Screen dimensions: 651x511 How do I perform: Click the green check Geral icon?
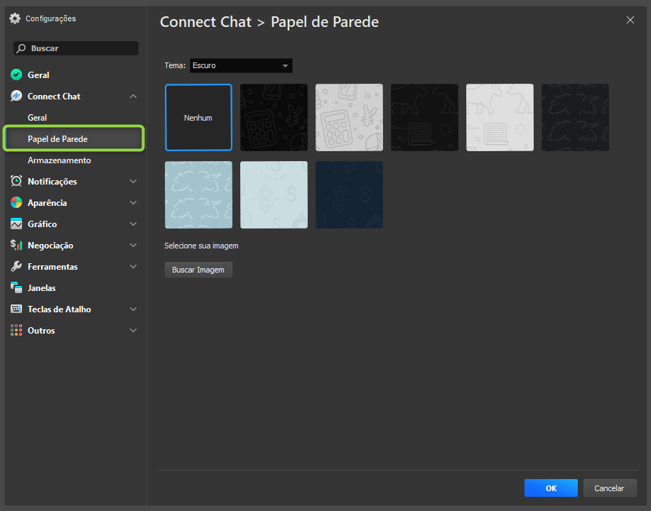tap(16, 75)
